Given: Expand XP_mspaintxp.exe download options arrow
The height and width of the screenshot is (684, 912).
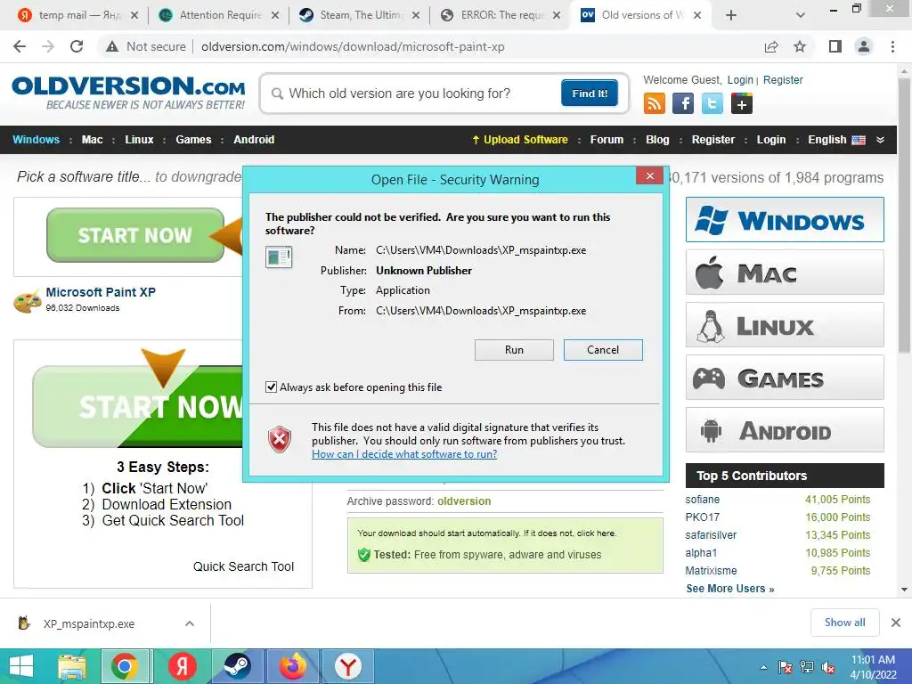Looking at the screenshot, I should [x=190, y=623].
